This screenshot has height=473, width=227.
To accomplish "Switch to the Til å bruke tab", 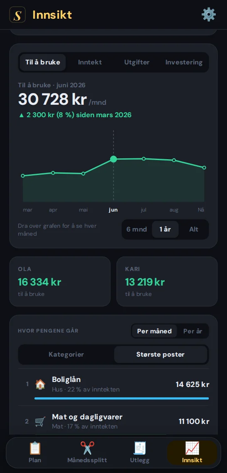I will [43, 62].
